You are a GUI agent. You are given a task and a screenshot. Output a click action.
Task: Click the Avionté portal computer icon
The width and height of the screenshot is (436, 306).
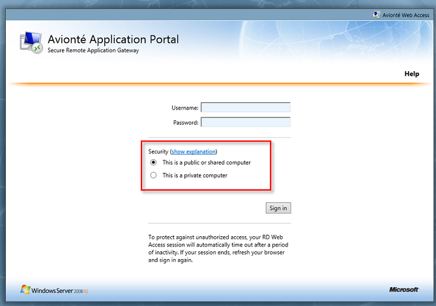coord(31,43)
